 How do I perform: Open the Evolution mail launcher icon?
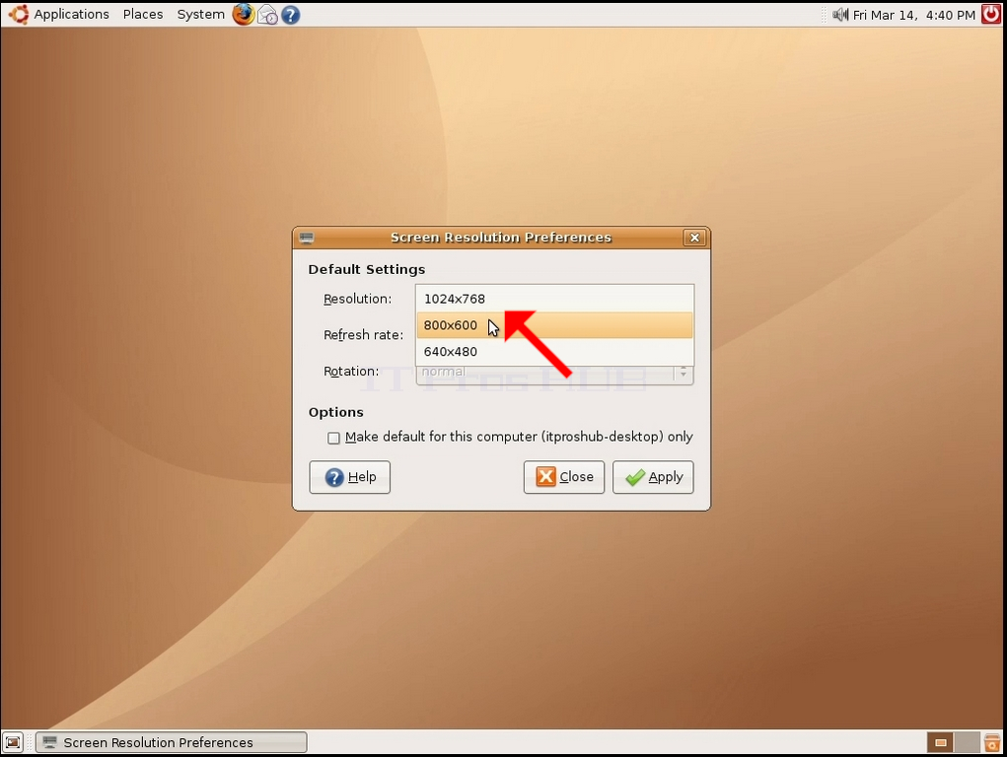click(267, 14)
